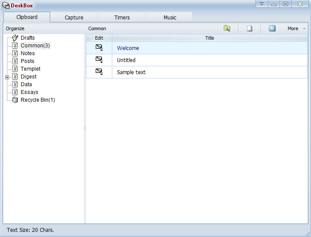This screenshot has height=237, width=311.
Task: Switch to the Clipboard tab
Action: point(27,17)
